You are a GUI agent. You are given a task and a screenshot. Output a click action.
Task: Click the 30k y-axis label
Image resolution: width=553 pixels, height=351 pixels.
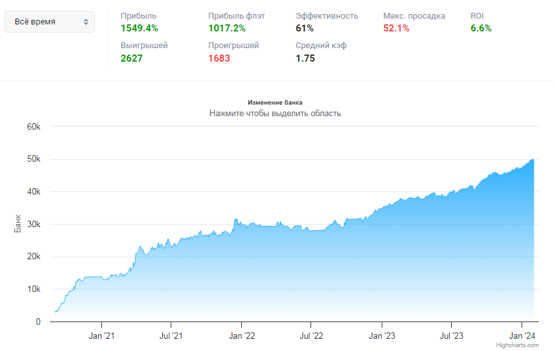(x=33, y=225)
